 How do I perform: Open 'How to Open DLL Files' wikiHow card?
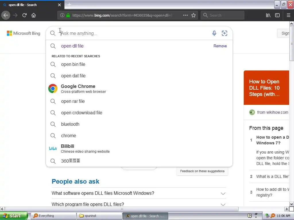(x=266, y=88)
